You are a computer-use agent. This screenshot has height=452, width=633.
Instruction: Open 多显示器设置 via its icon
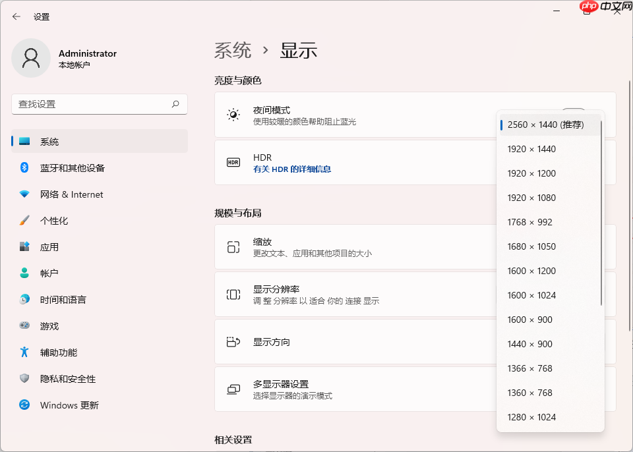234,389
